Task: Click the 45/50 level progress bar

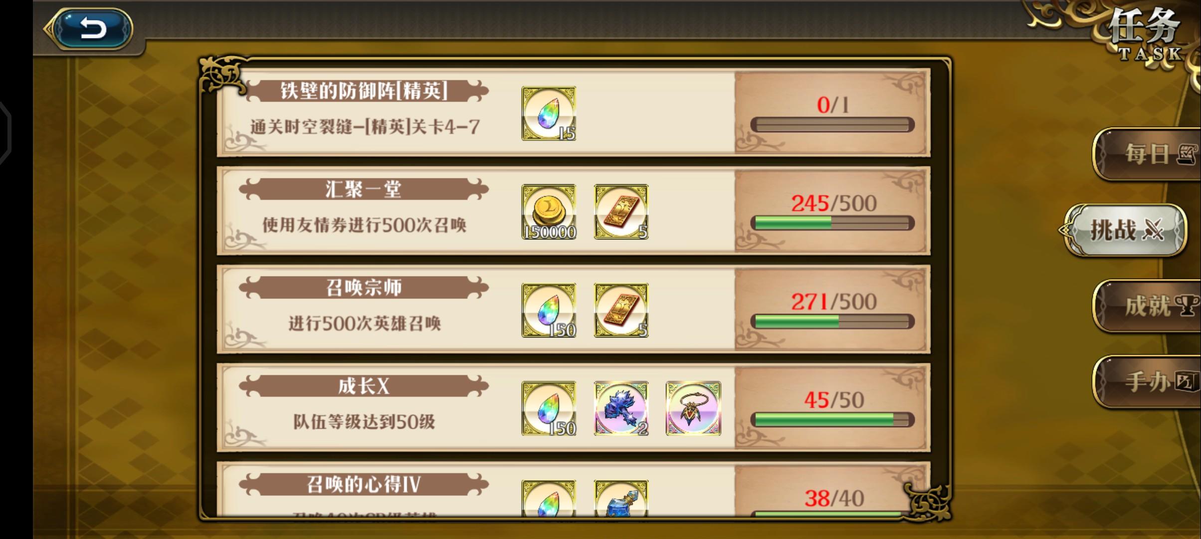Action: click(832, 420)
